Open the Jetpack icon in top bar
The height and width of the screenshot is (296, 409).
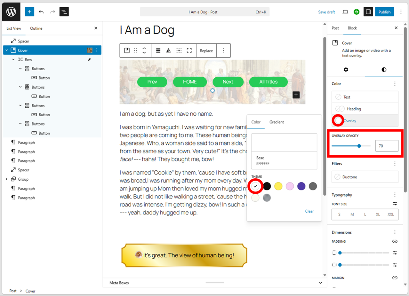pos(357,12)
